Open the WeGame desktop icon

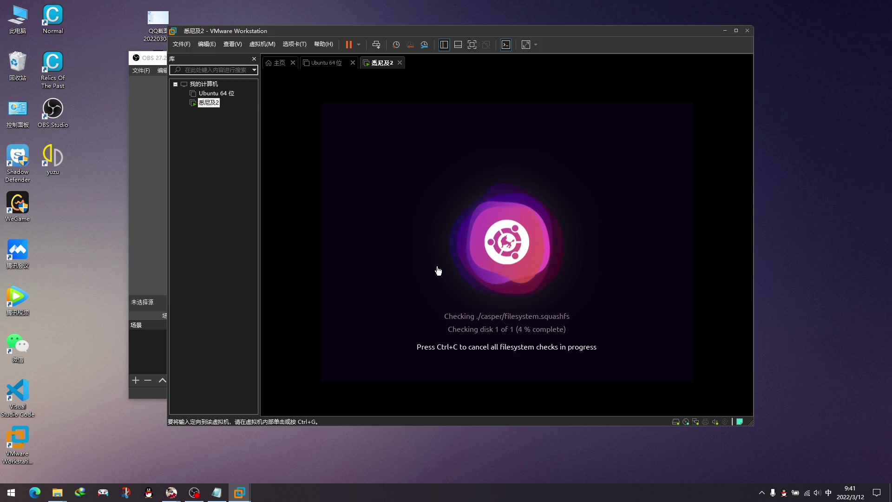pos(18,207)
